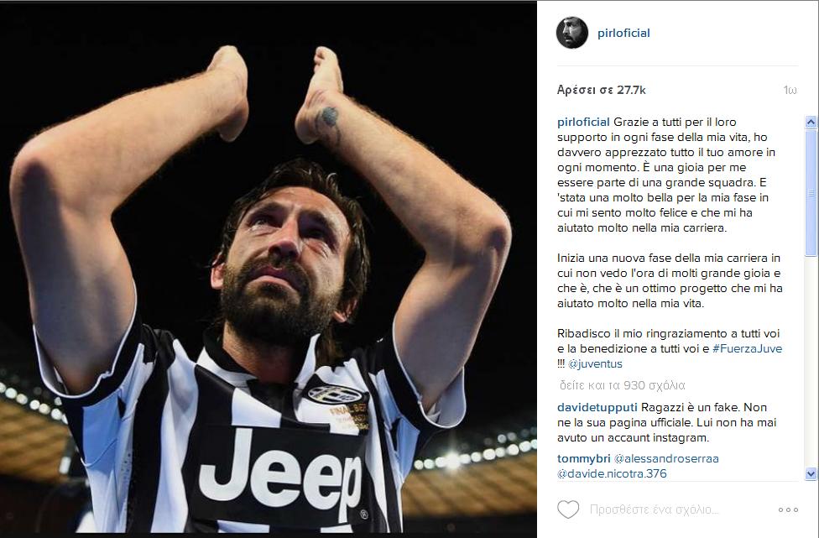The height and width of the screenshot is (538, 819).
Task: Open davidetupputi commenter profile
Action: [597, 407]
